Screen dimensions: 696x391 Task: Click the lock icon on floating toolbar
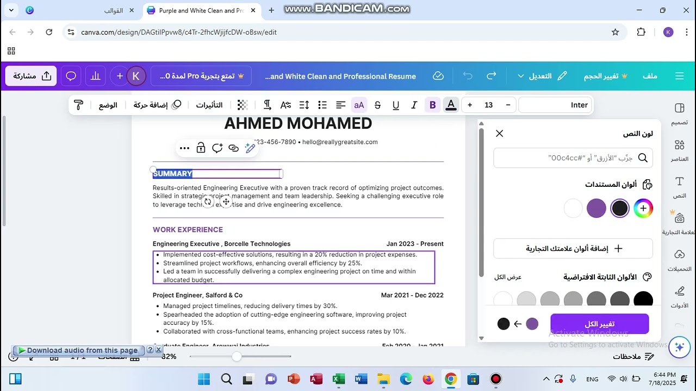pos(201,148)
